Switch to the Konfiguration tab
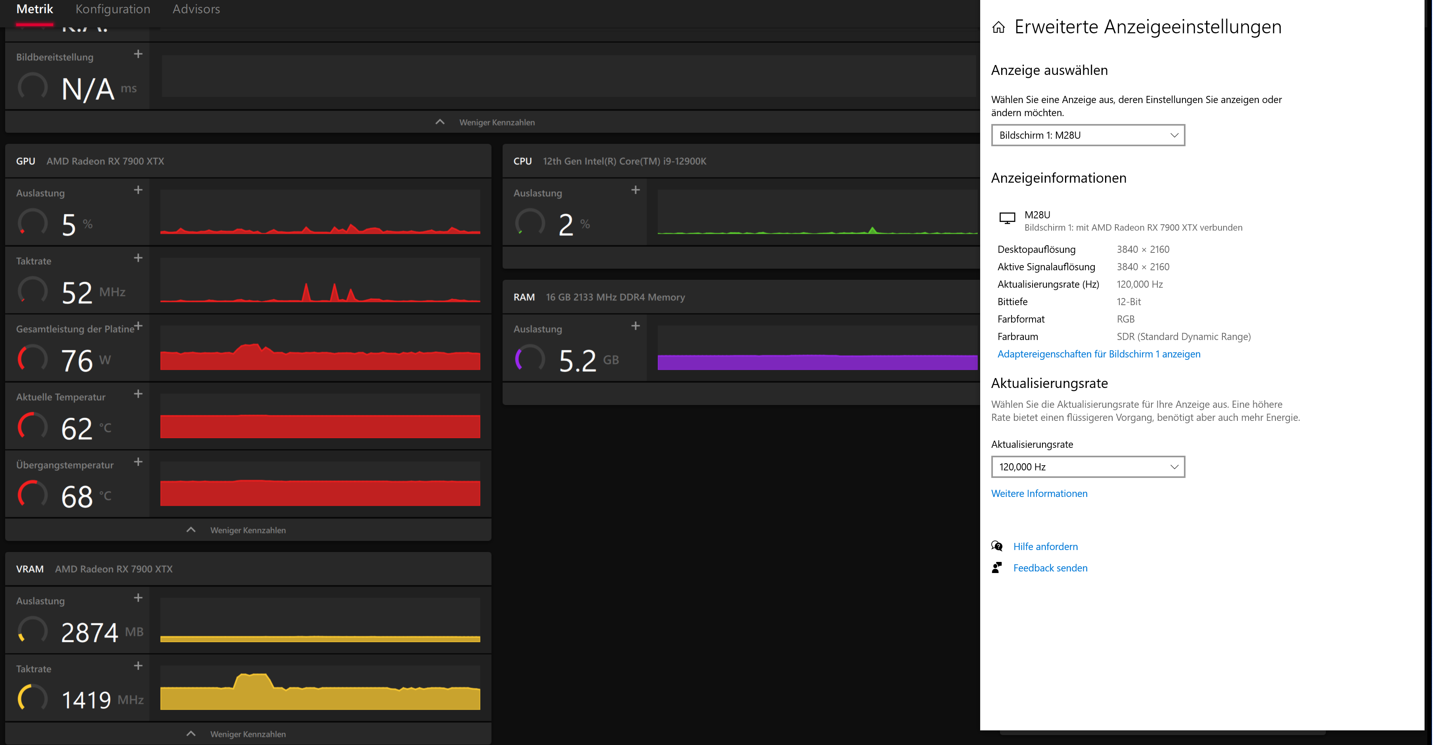1438x745 pixels. coord(113,10)
